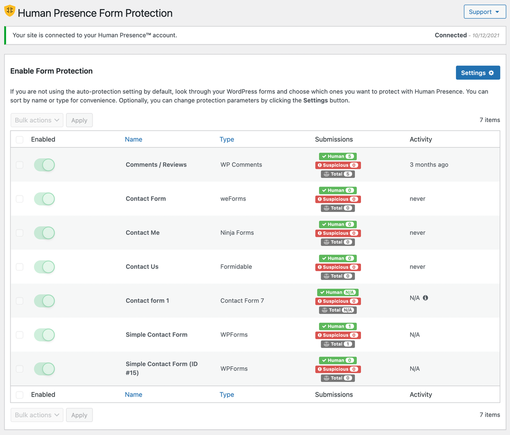Click the Suspicious badge for Contact Us
The width and height of the screenshot is (510, 435).
pyautogui.click(x=337, y=267)
